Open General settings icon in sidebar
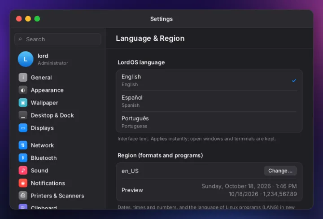Image resolution: width=323 pixels, height=219 pixels. click(x=23, y=78)
